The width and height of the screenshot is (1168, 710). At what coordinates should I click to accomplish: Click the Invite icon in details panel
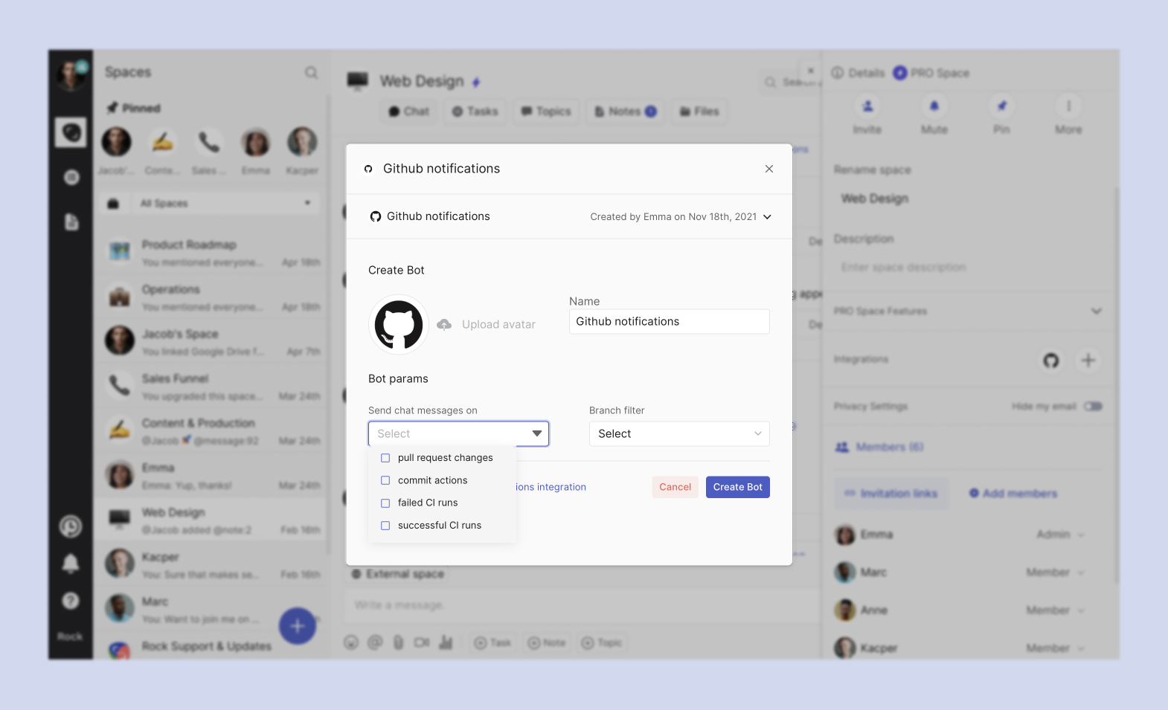pyautogui.click(x=867, y=107)
